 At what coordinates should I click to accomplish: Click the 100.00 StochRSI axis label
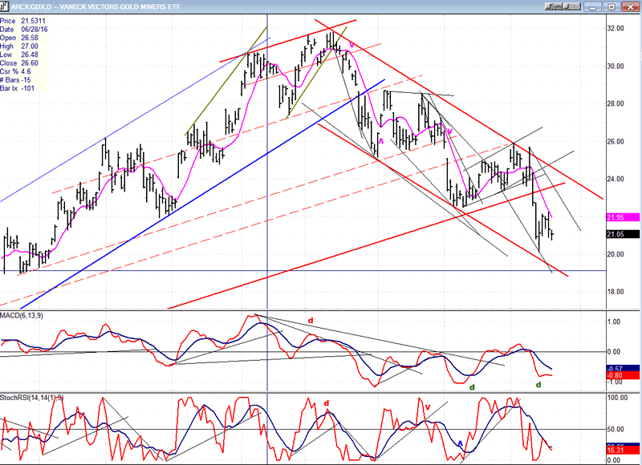pos(617,398)
